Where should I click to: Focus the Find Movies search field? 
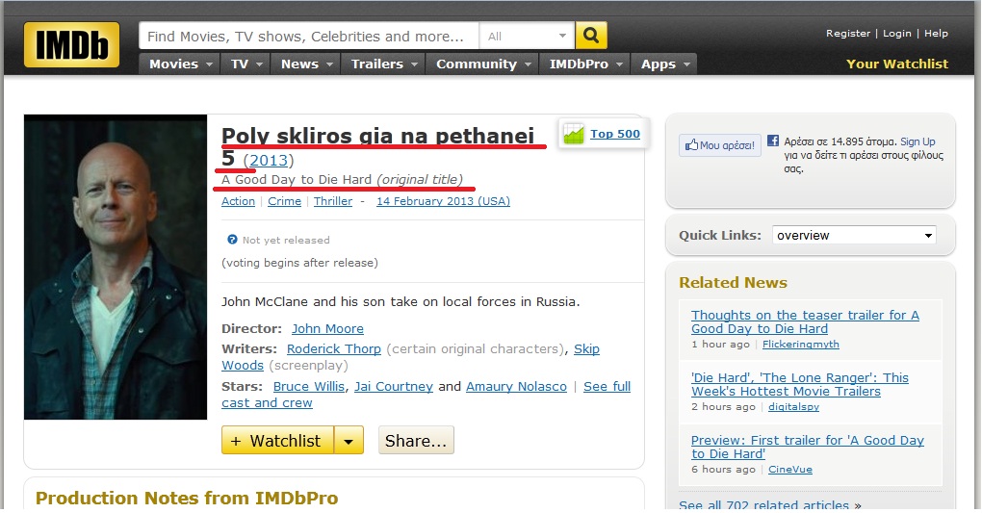309,37
